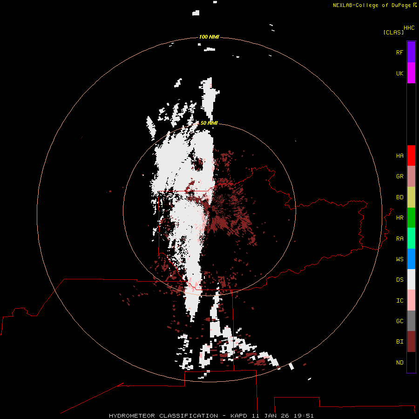Click the WS blue legend swatch

pos(411,259)
